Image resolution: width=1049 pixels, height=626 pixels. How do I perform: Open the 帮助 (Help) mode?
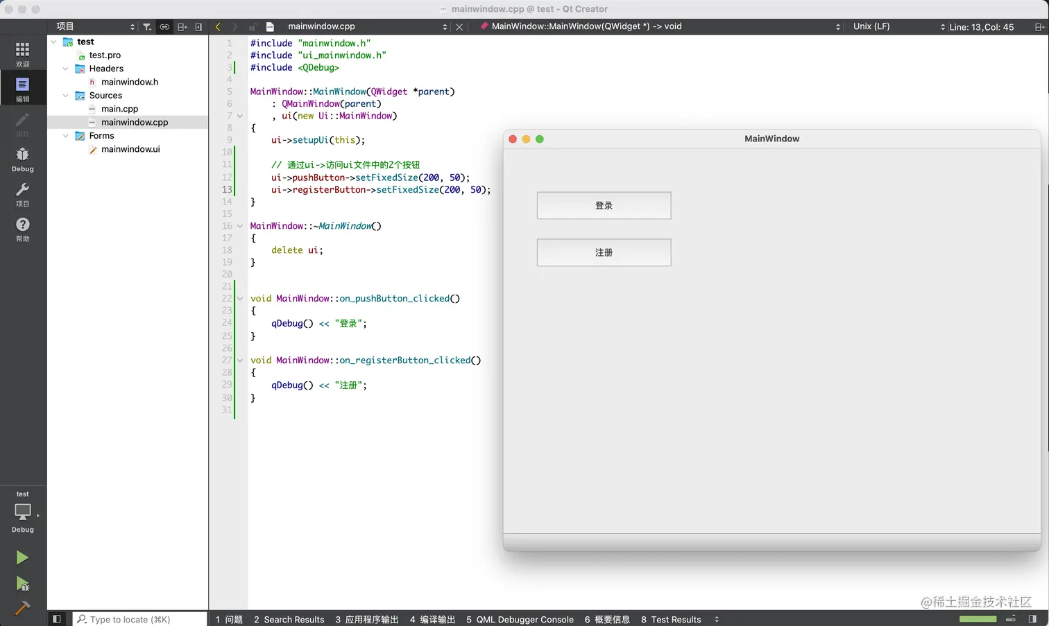pyautogui.click(x=22, y=229)
